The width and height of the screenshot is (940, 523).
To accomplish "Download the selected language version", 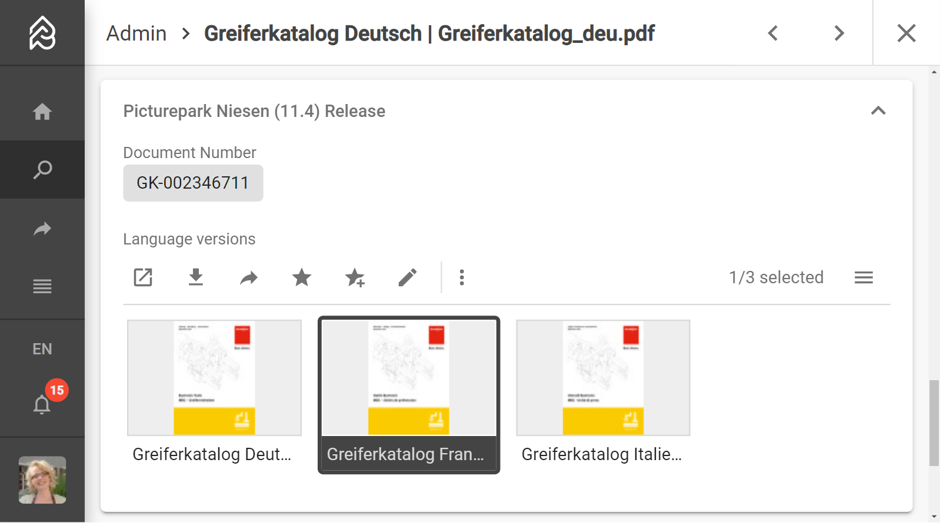I will (x=196, y=277).
